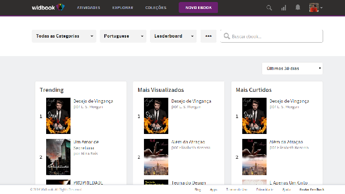Open Todas as Categorias dropdown
The width and height of the screenshot is (345, 194).
coord(64,36)
